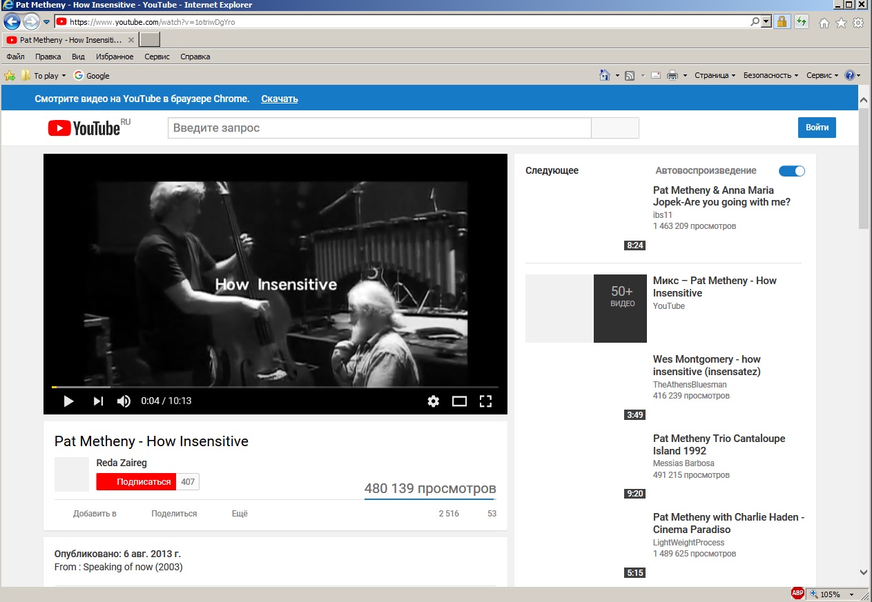Click the page scrollbar down arrow
This screenshot has width=872, height=602.
(864, 572)
